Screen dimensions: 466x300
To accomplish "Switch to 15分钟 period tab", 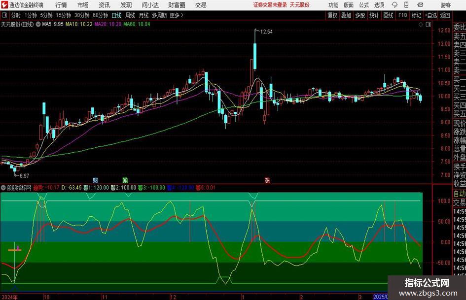I will pos(63,15).
